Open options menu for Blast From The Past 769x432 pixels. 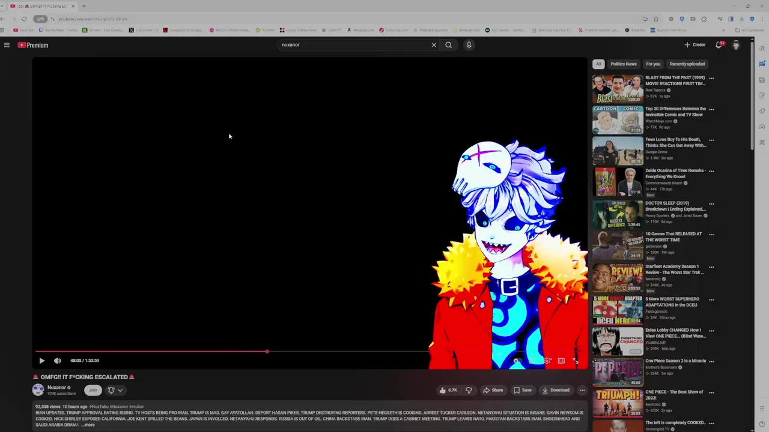(x=711, y=79)
